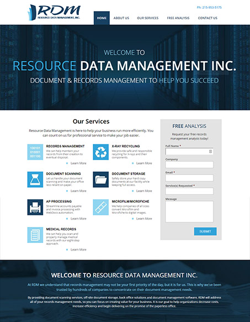
Task: Open the Our Services menu item
Action: coord(148,18)
